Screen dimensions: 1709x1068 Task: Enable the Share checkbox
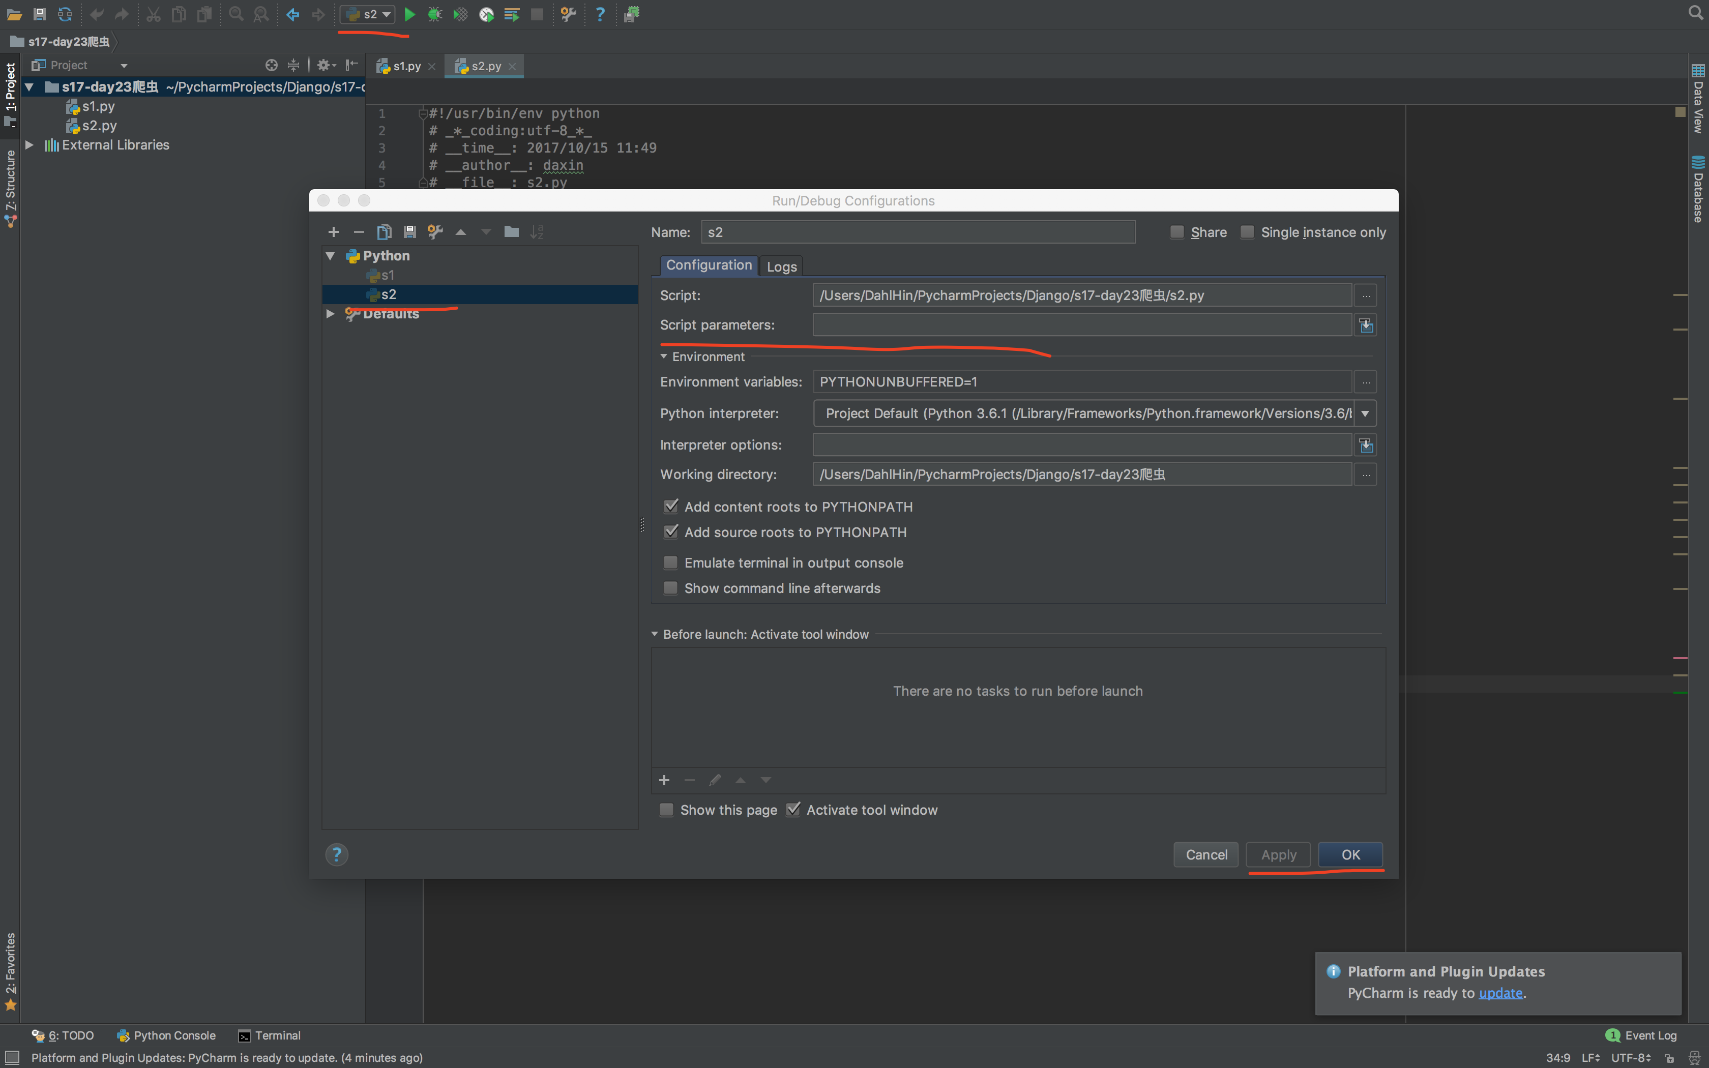coord(1176,232)
